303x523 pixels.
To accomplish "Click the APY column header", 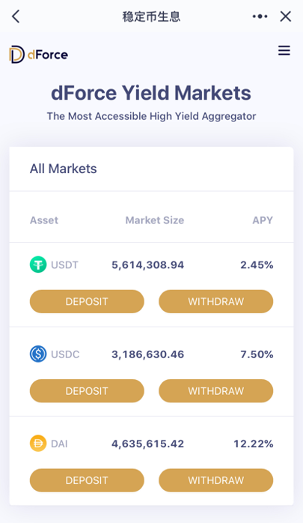I will click(263, 220).
